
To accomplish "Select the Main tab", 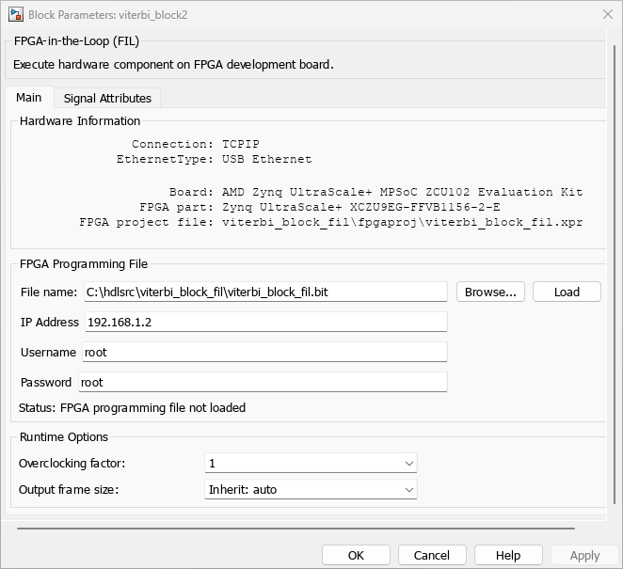I will point(28,97).
